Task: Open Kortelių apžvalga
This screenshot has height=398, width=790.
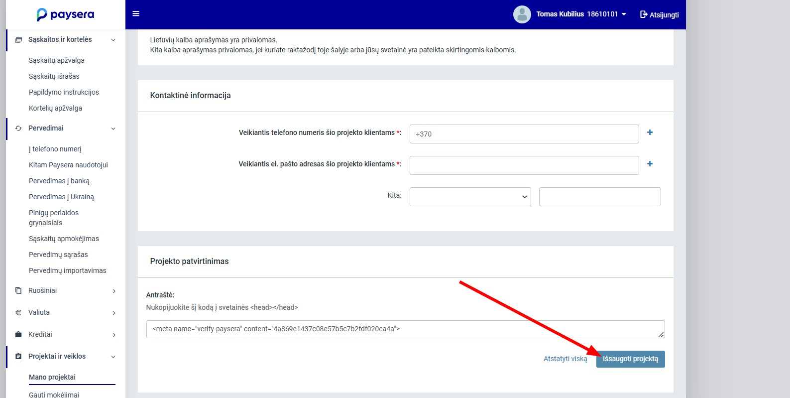Action: click(55, 108)
